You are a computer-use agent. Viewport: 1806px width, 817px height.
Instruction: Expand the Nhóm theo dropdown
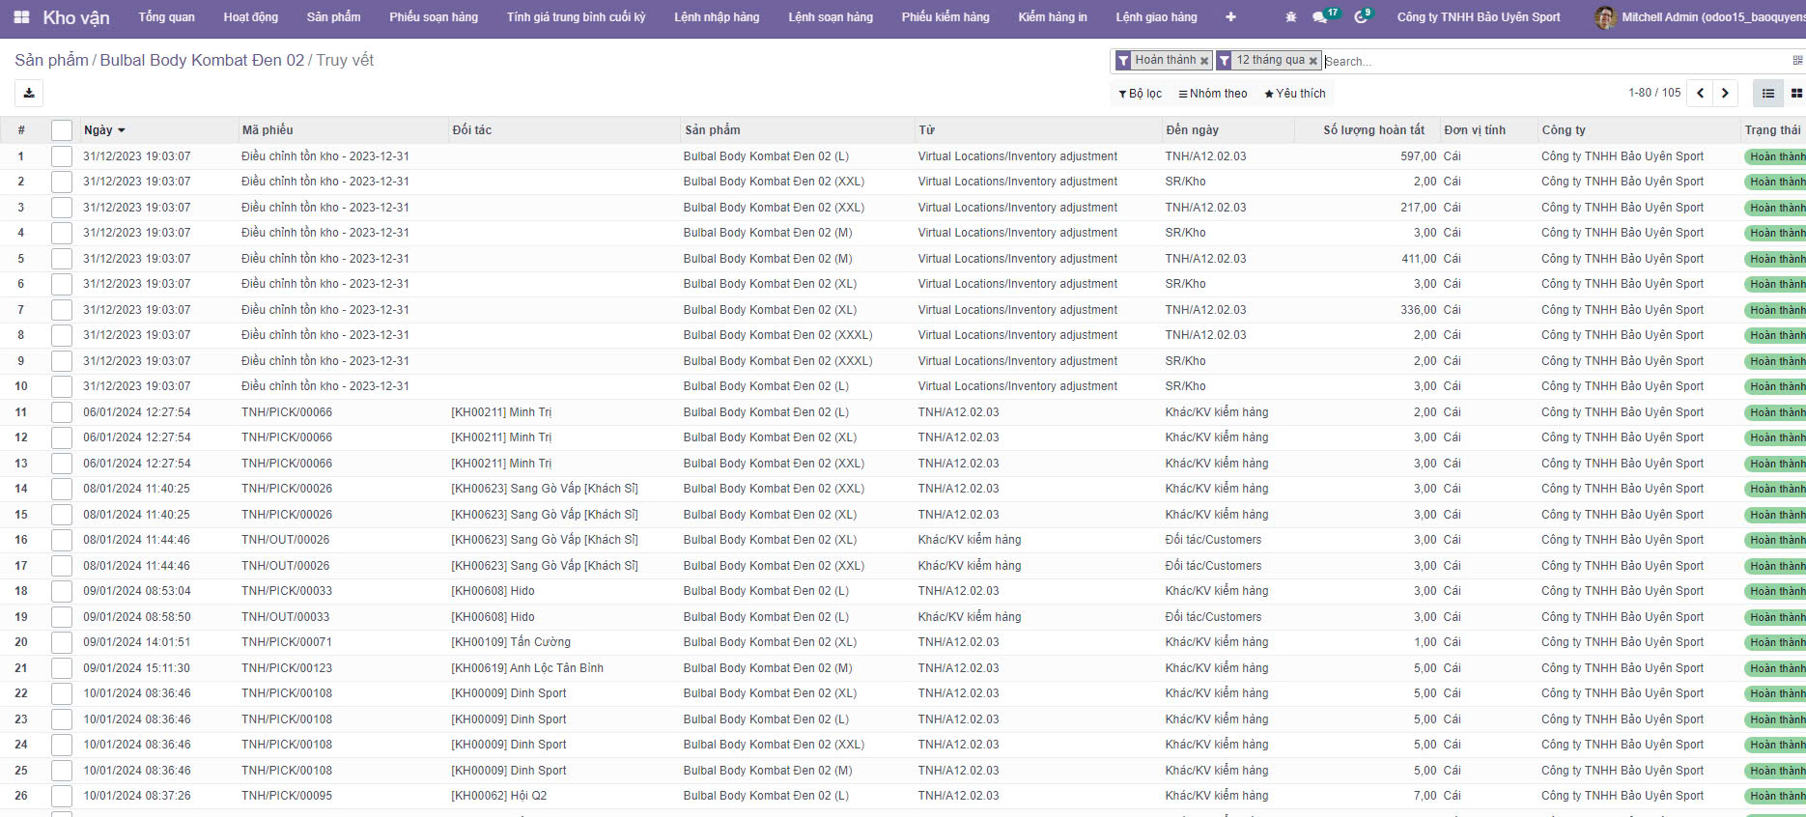click(x=1212, y=94)
